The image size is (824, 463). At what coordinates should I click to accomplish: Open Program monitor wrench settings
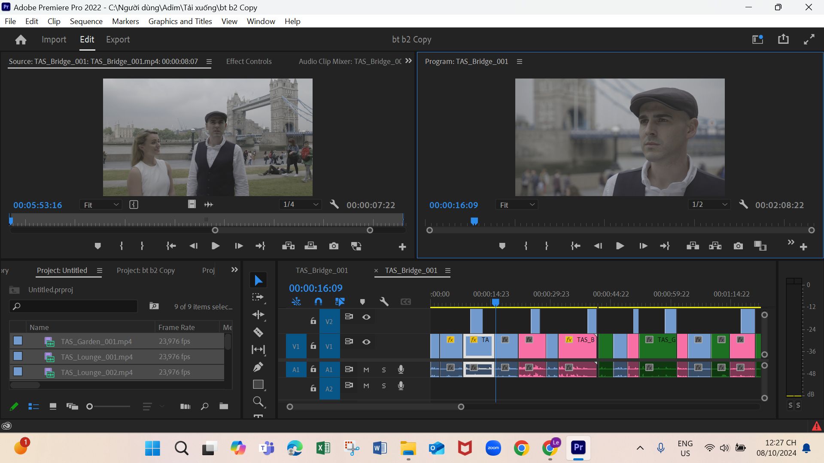[743, 205]
